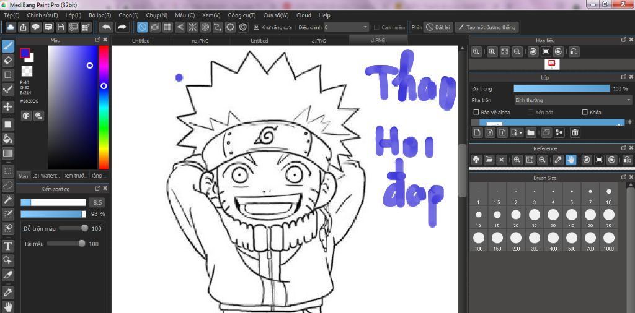Click the export/share icon in top toolbar
This screenshot has width=635, height=313.
[x=24, y=27]
